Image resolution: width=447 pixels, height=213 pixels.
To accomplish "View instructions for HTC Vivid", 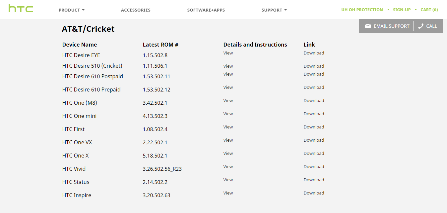I will (228, 166).
